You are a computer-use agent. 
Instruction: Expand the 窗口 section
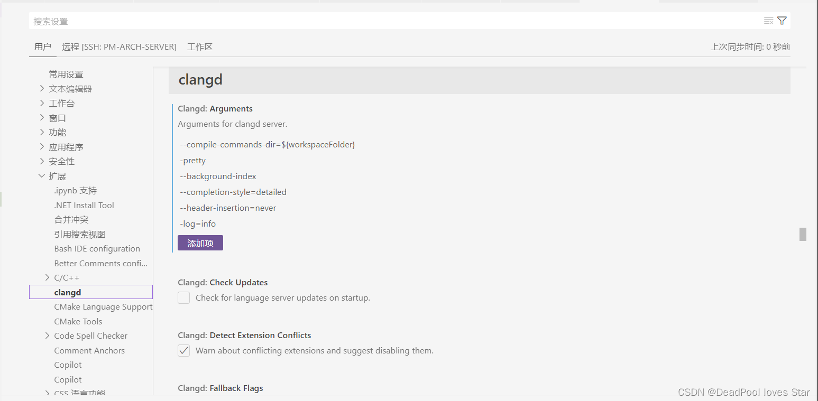click(x=42, y=118)
